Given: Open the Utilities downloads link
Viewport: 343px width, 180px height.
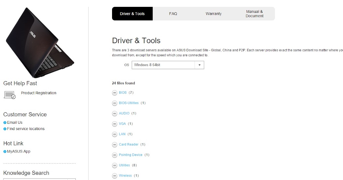Looking at the screenshot, I should [124, 165].
